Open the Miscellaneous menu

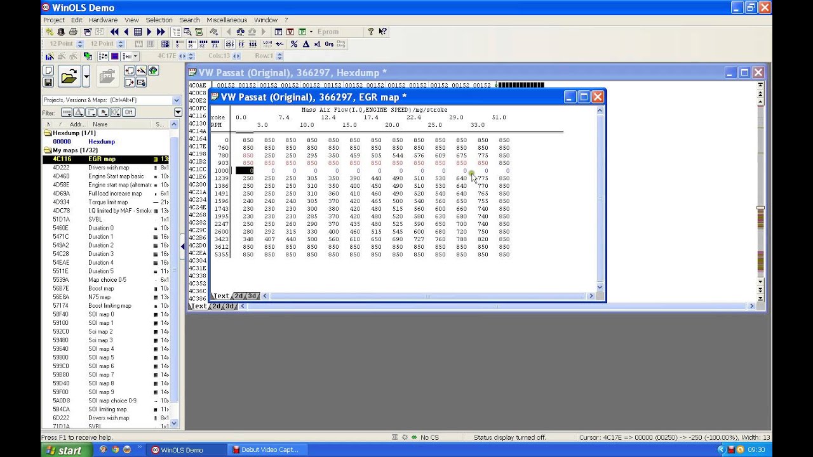pos(227,20)
